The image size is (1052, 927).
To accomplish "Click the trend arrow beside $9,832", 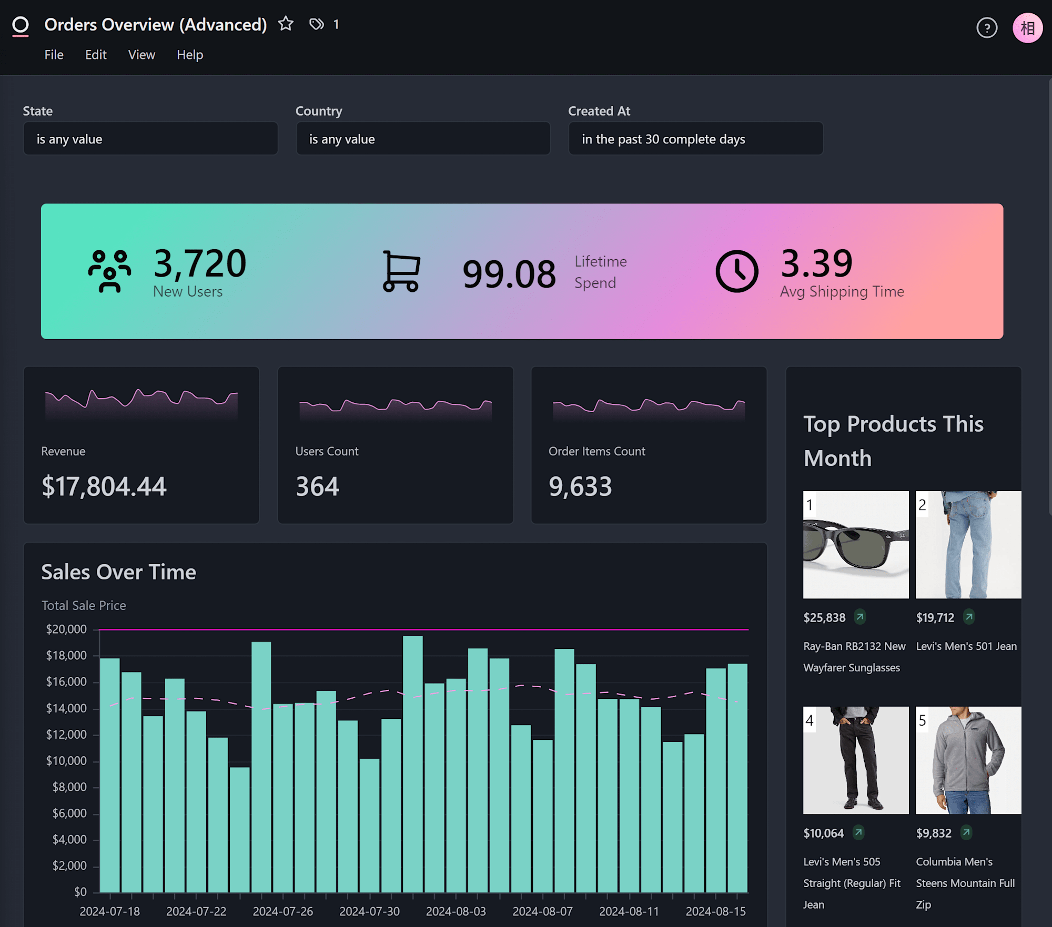I will tap(966, 832).
